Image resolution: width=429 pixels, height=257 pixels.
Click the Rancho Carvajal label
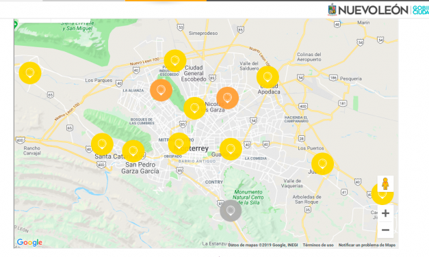click(x=32, y=150)
